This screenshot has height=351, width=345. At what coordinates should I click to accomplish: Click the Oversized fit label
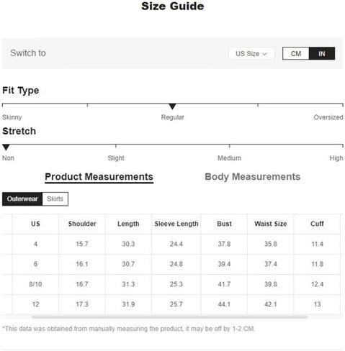(328, 117)
